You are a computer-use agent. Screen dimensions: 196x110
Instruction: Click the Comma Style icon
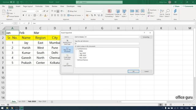95,15
